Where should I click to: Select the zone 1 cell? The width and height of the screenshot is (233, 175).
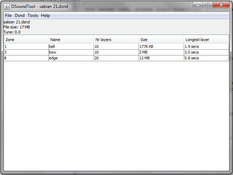tap(26, 46)
